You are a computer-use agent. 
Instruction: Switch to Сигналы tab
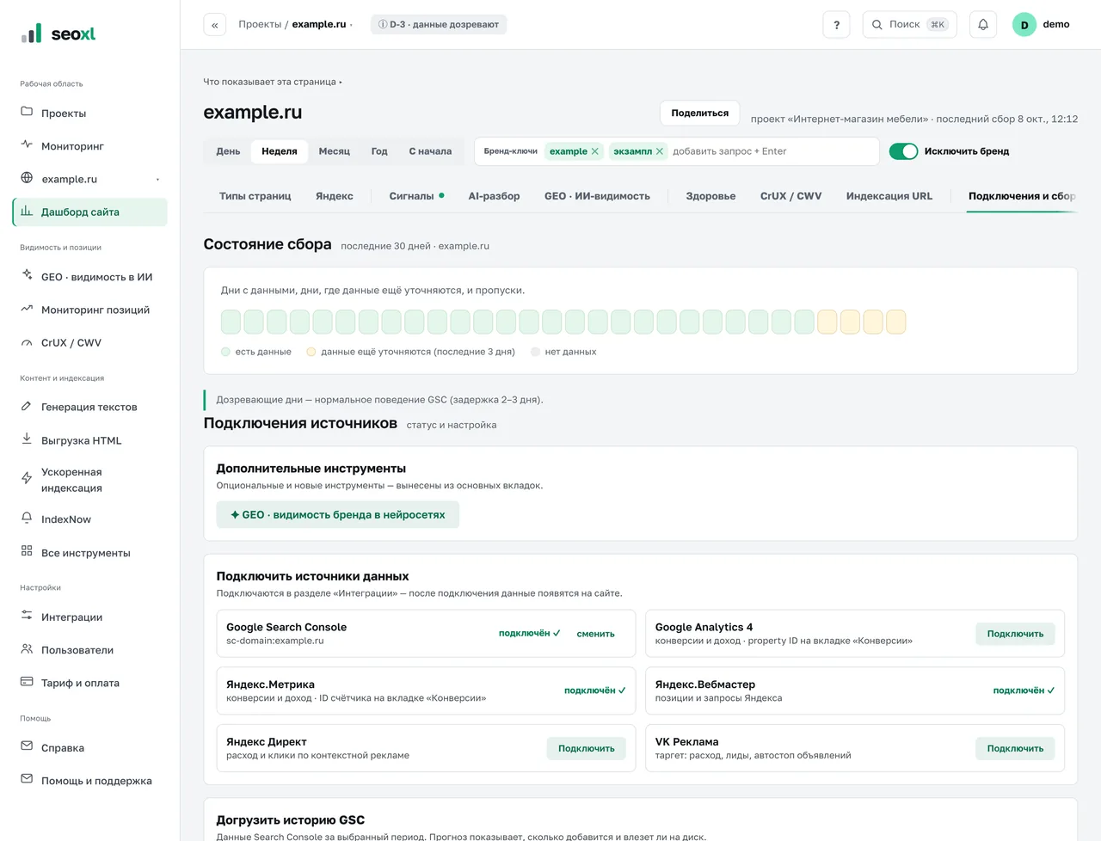pyautogui.click(x=416, y=196)
